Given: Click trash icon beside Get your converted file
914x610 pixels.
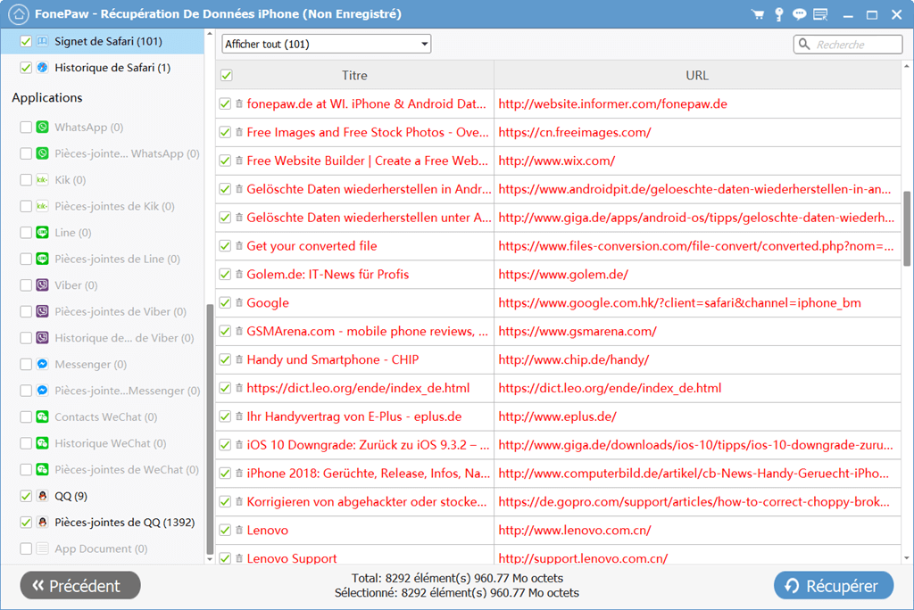Looking at the screenshot, I should click(239, 246).
